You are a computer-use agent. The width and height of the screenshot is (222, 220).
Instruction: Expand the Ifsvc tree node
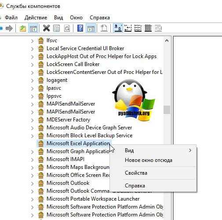pyautogui.click(x=33, y=41)
